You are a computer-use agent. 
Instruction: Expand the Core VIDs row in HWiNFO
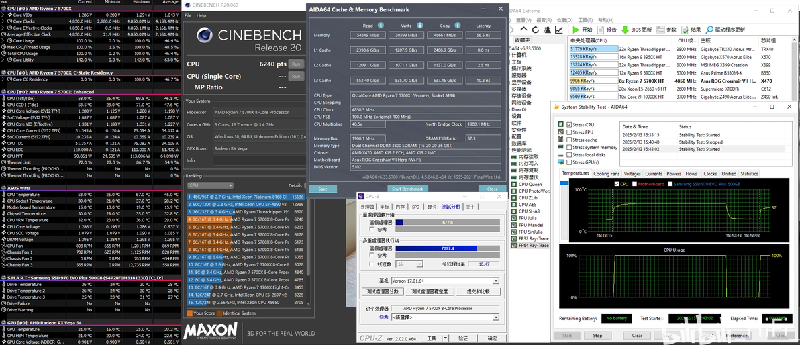coord(3,15)
